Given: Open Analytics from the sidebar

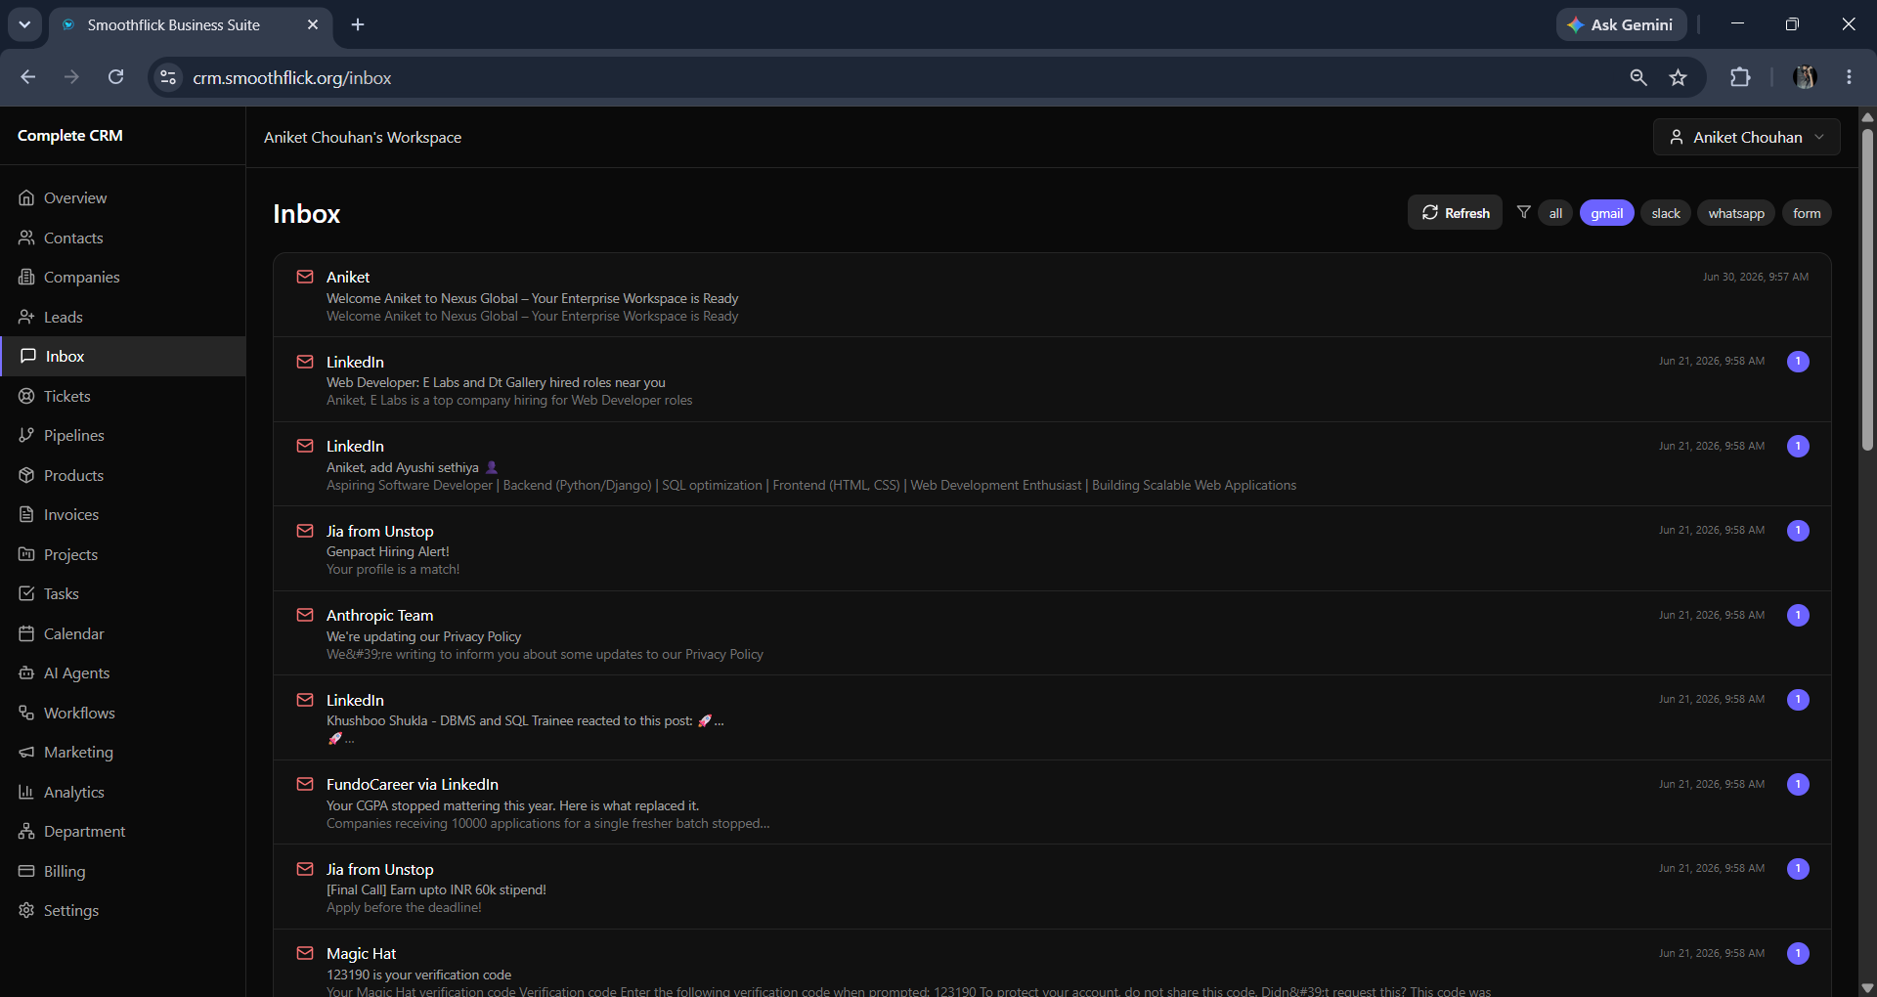Looking at the screenshot, I should coord(123,792).
